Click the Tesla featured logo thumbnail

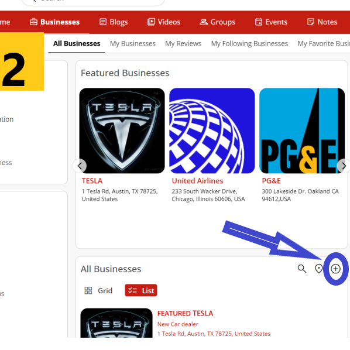click(x=122, y=131)
